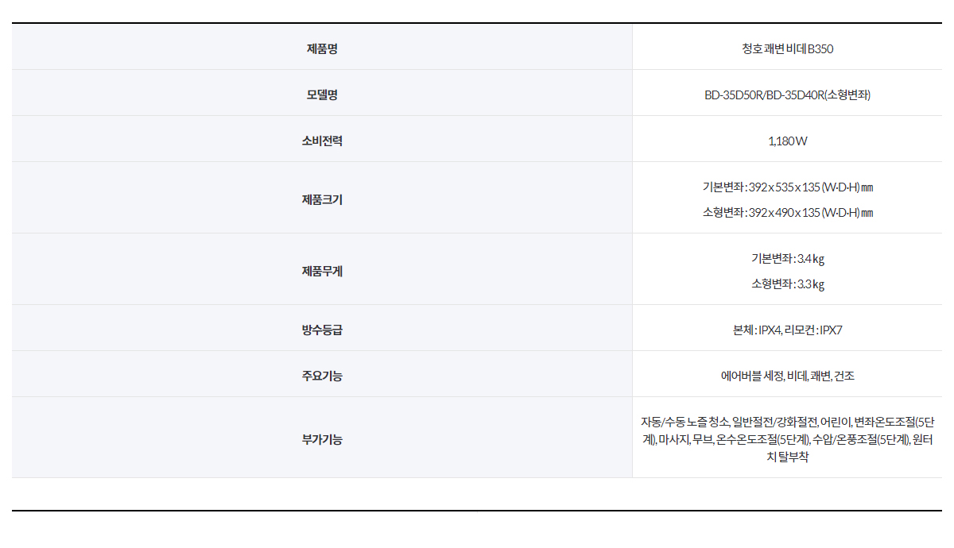This screenshot has height=548, width=954.
Task: Select the product name 청호 쾌변 비데 B350
Action: pos(787,48)
